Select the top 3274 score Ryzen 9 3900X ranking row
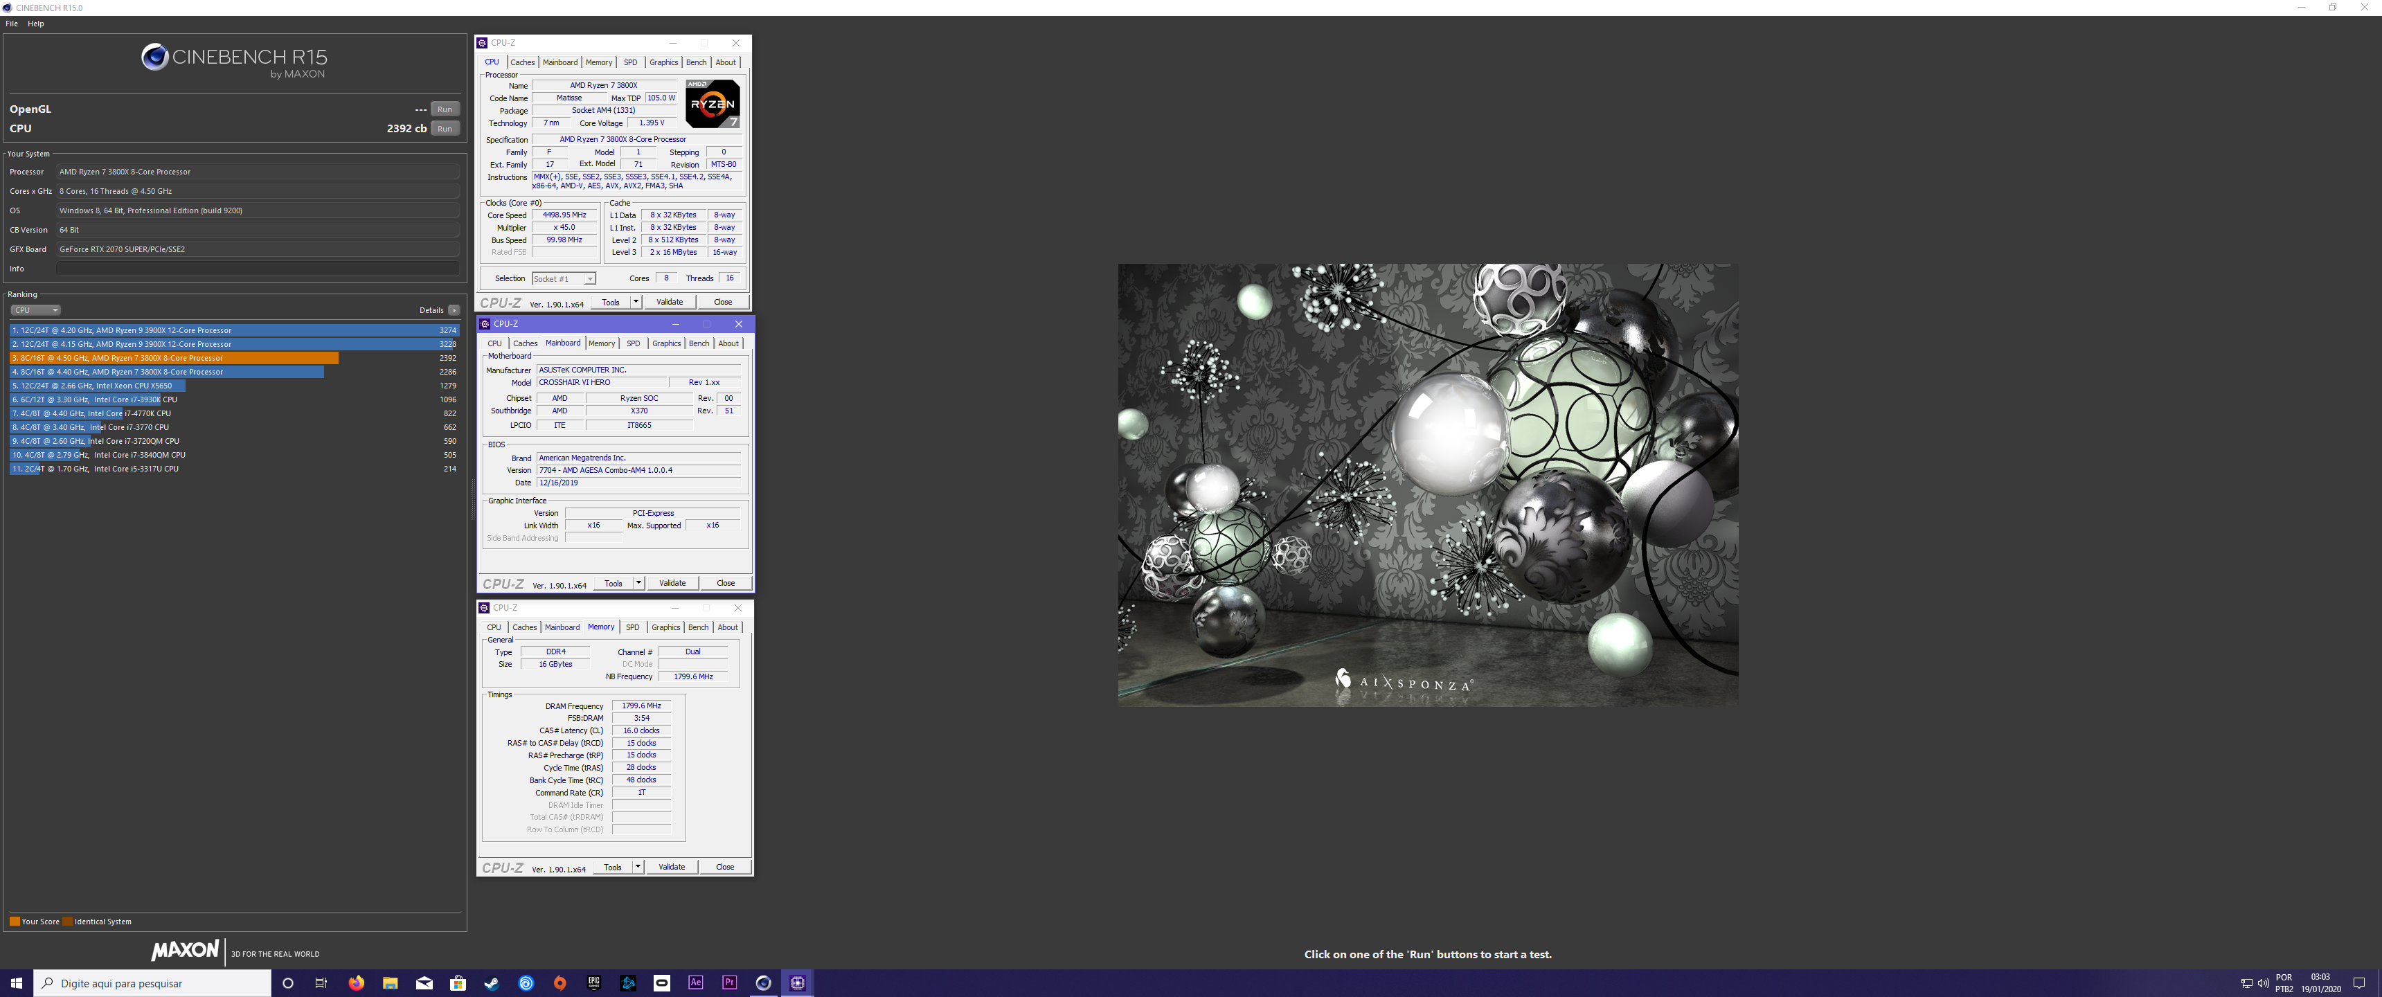Screen dimensions: 2382x997 click(234, 330)
